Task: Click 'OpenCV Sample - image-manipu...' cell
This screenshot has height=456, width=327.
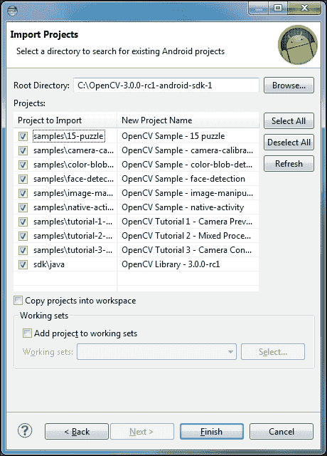Action: (187, 193)
